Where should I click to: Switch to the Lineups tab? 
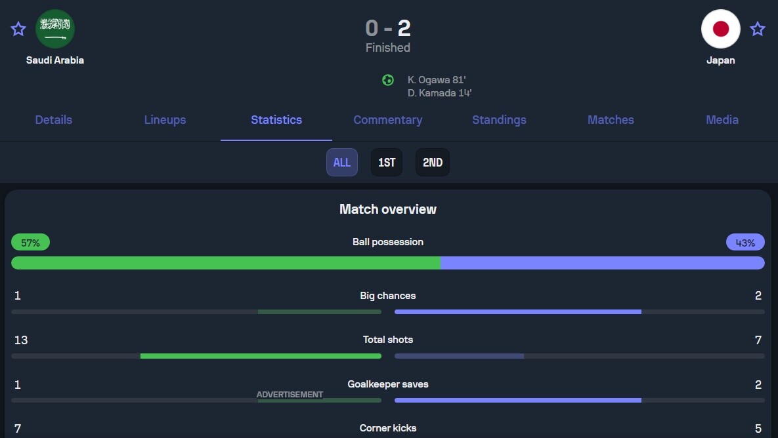point(165,120)
